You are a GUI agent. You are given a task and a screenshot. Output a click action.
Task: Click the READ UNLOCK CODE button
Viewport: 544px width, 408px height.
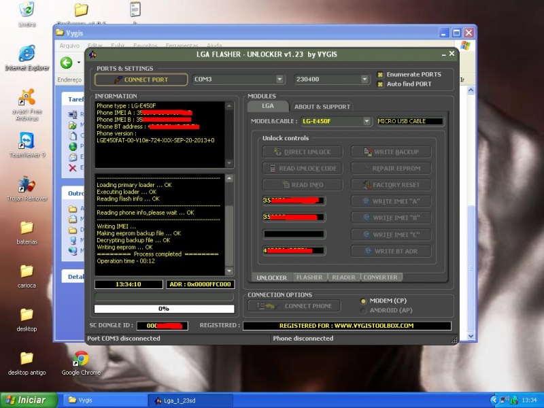coord(303,168)
